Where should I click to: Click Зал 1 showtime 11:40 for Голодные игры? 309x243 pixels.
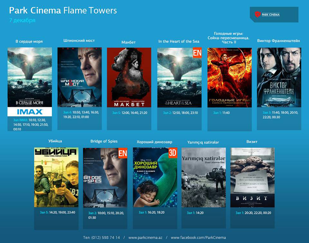point(221,113)
